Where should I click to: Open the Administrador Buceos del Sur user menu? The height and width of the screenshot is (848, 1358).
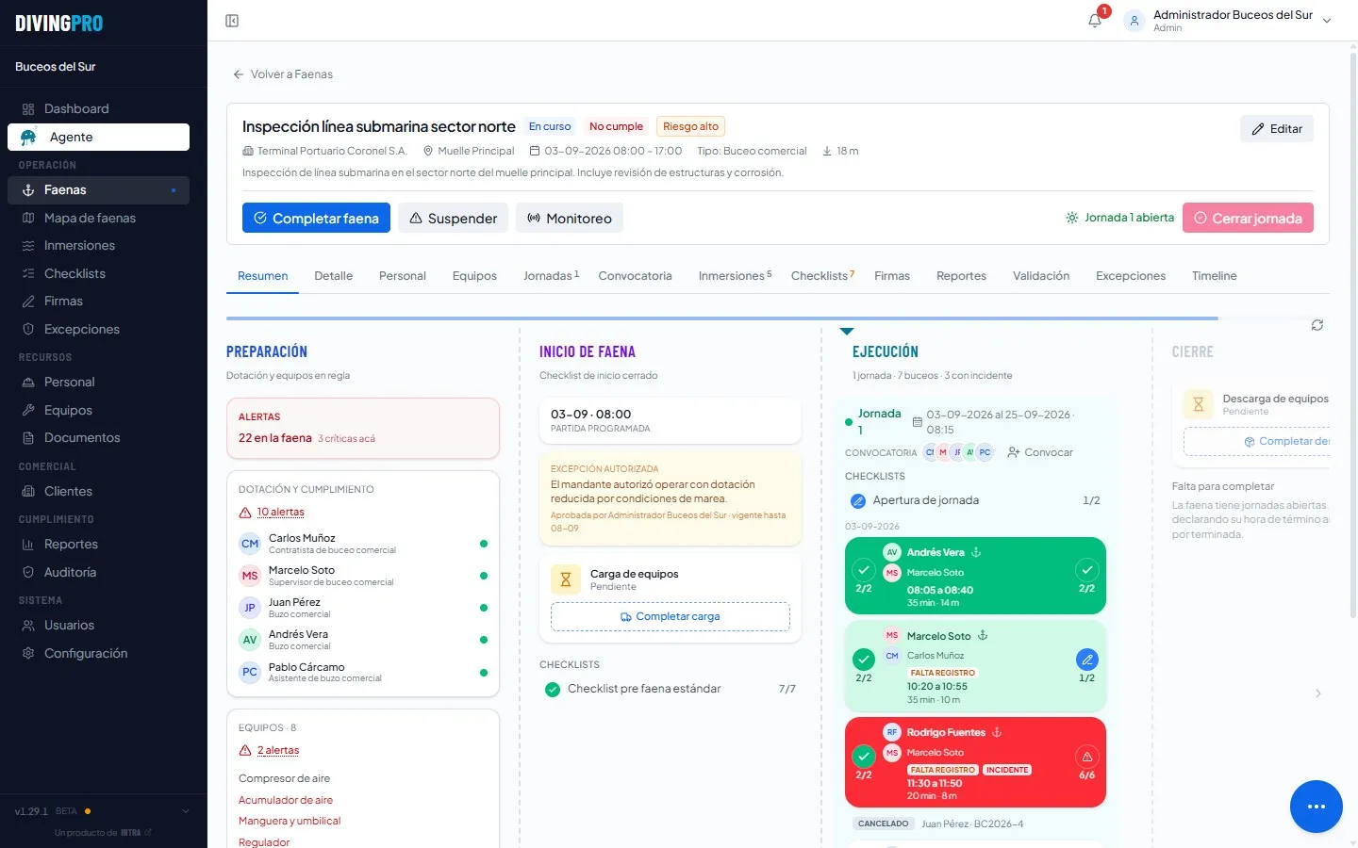tap(1228, 21)
